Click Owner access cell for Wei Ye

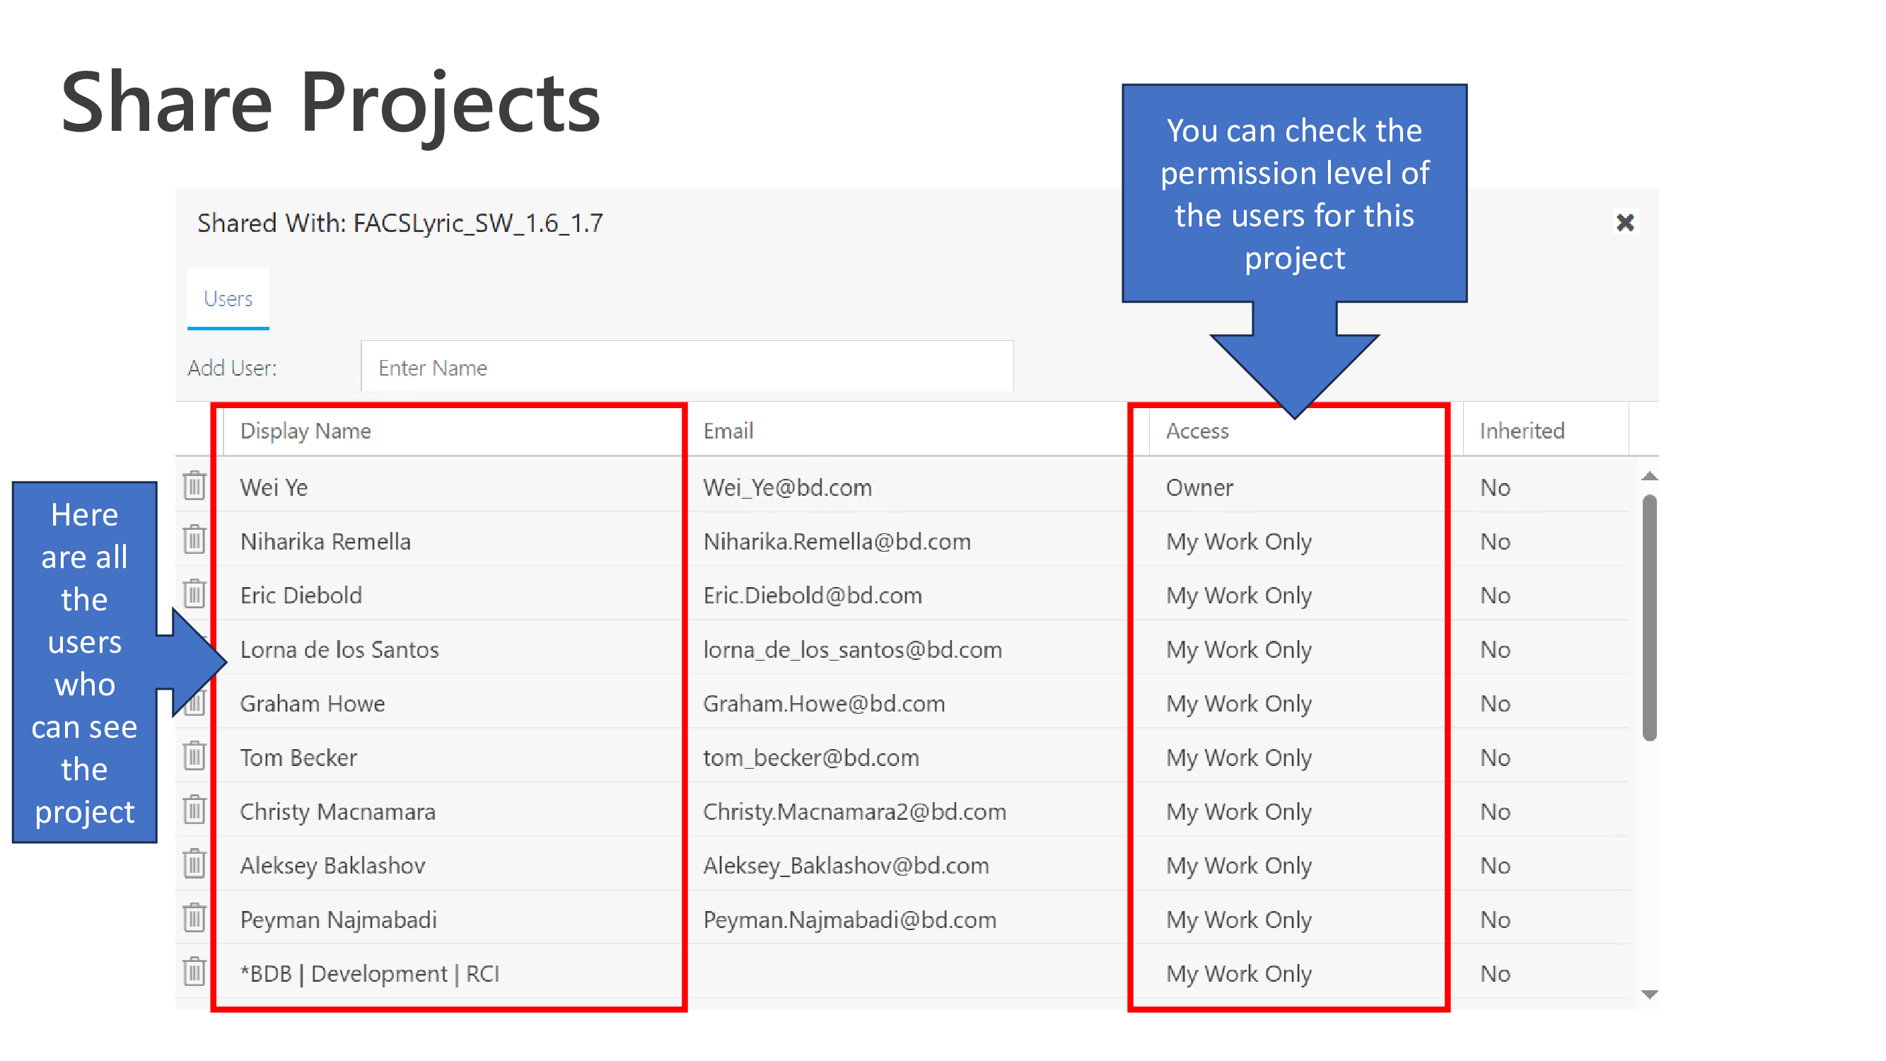point(1199,487)
